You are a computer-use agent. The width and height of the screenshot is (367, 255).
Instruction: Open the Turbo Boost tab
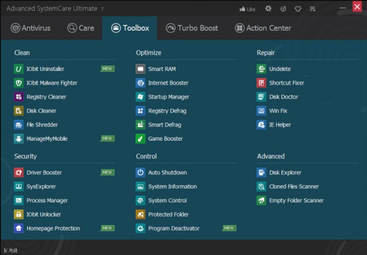tap(192, 28)
